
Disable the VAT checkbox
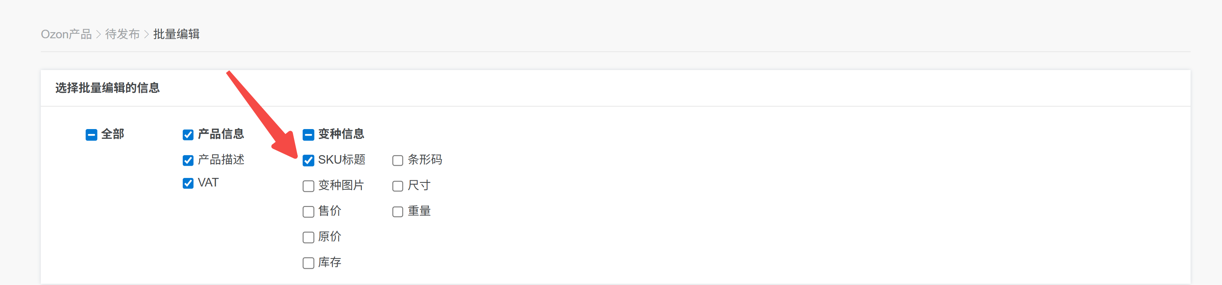[x=188, y=183]
